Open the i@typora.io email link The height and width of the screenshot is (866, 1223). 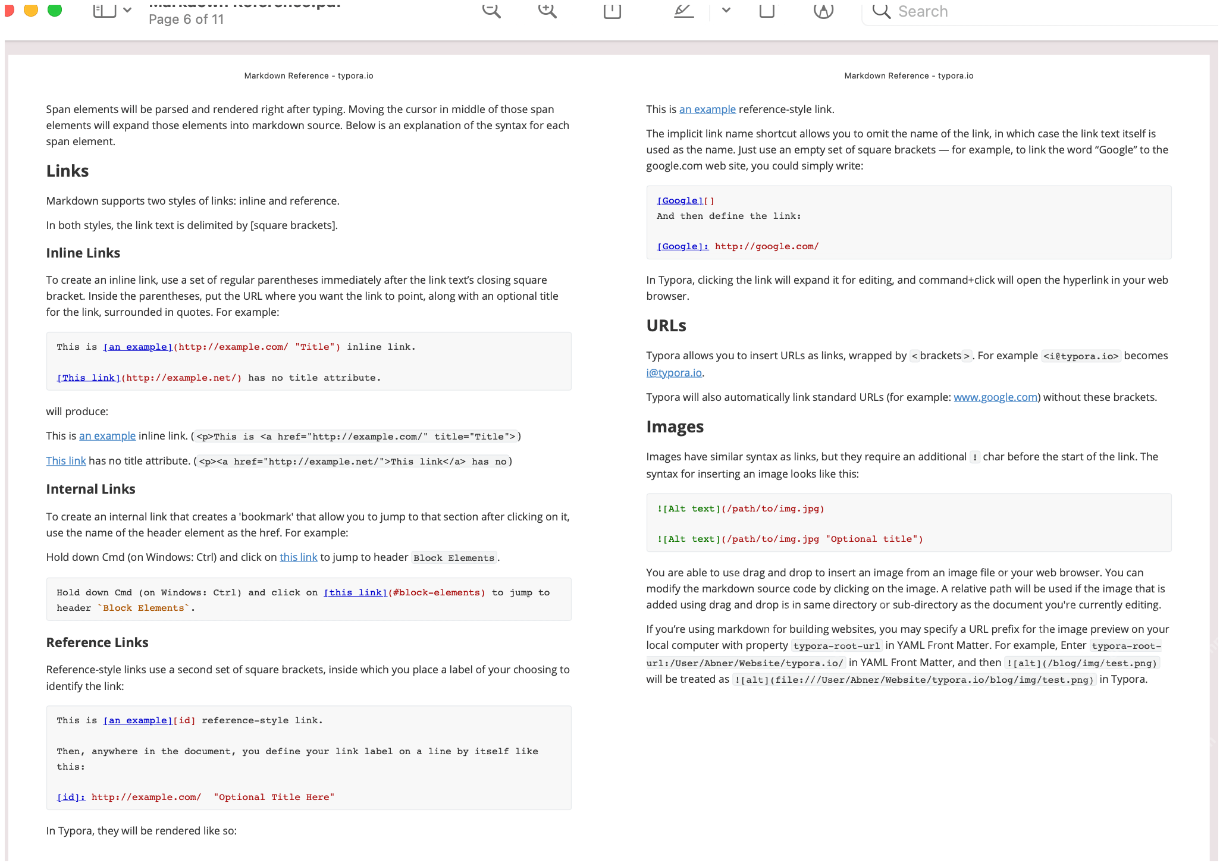click(674, 373)
